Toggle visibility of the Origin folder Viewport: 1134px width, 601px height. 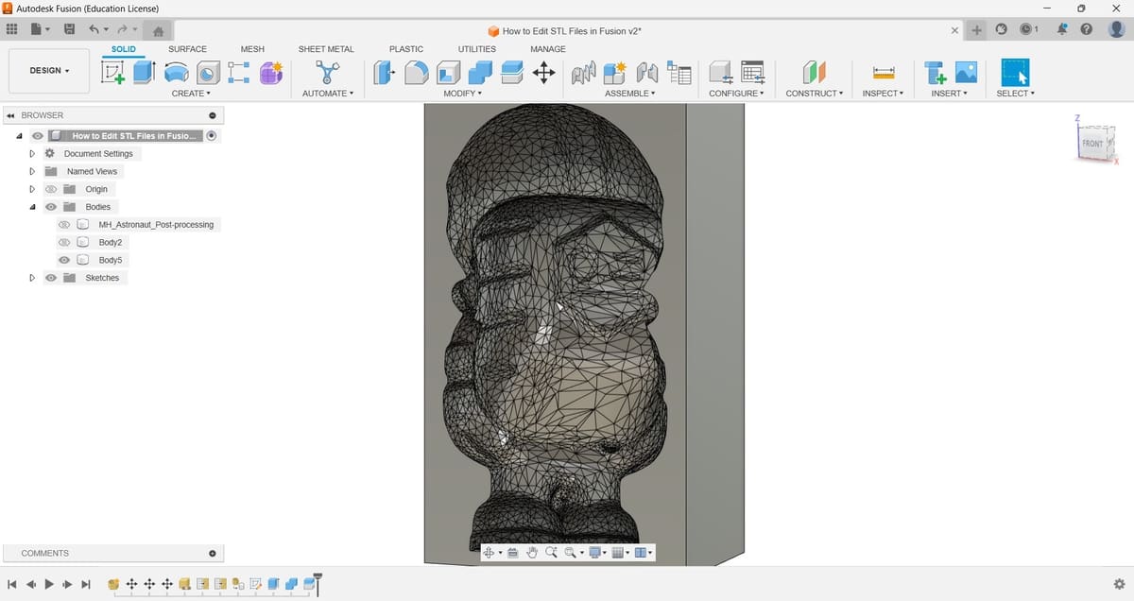click(51, 189)
